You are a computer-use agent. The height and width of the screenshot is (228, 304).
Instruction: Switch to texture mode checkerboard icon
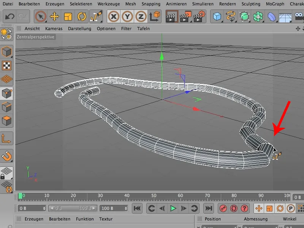pos(6,65)
